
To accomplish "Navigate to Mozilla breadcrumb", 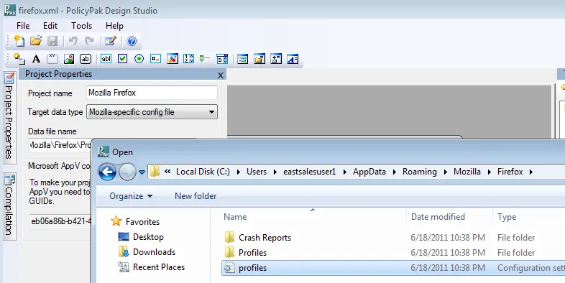I will 467,172.
